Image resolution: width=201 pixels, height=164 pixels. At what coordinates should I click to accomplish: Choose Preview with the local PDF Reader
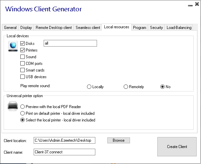(23, 107)
